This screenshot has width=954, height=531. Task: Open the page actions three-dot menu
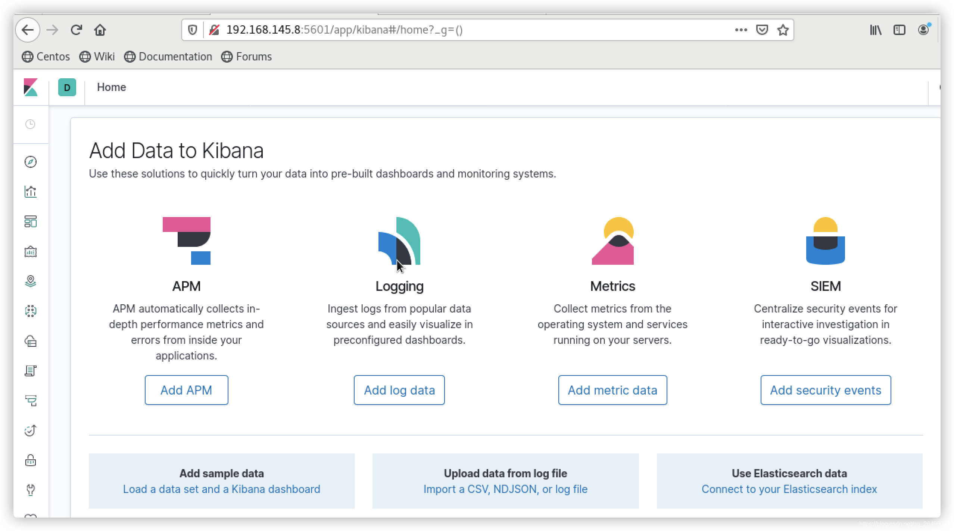coord(741,30)
